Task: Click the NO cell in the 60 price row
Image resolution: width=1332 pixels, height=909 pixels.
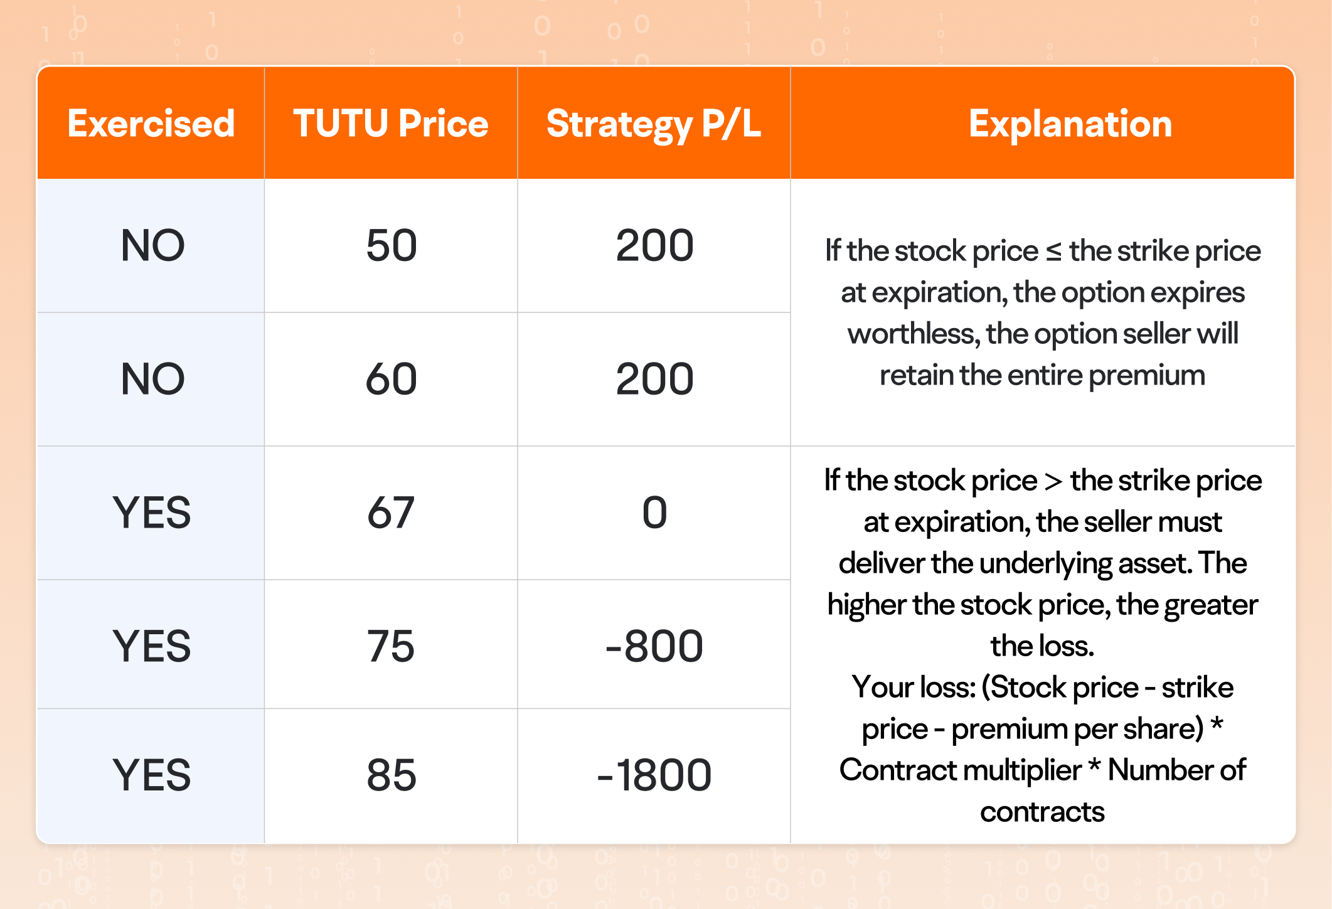Action: (152, 379)
